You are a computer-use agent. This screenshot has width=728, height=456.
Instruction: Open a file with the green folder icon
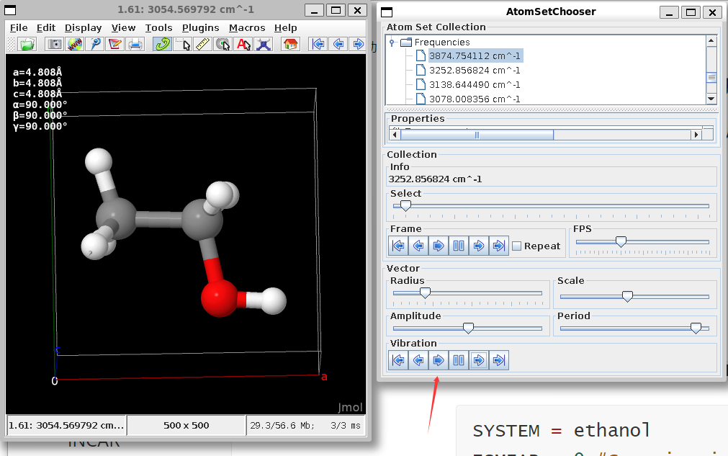pos(27,44)
